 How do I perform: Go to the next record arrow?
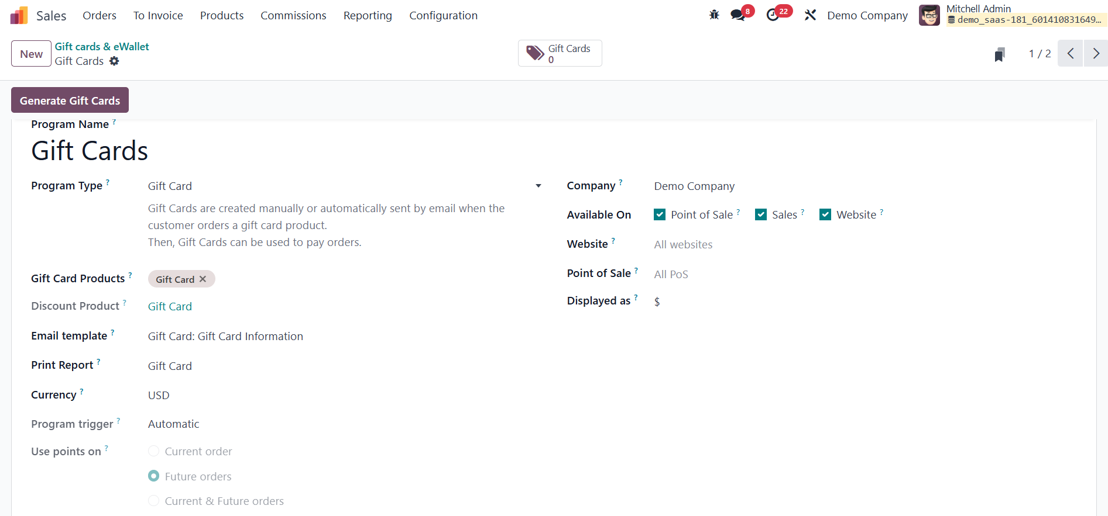point(1096,54)
